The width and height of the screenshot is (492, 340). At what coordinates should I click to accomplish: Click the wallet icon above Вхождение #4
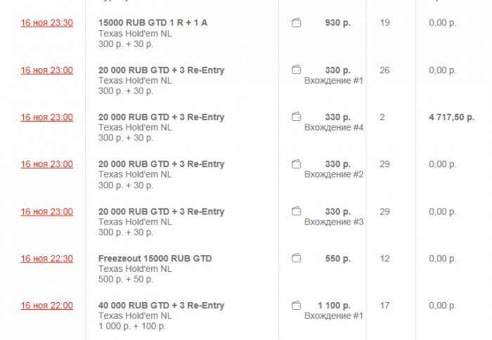tap(297, 117)
